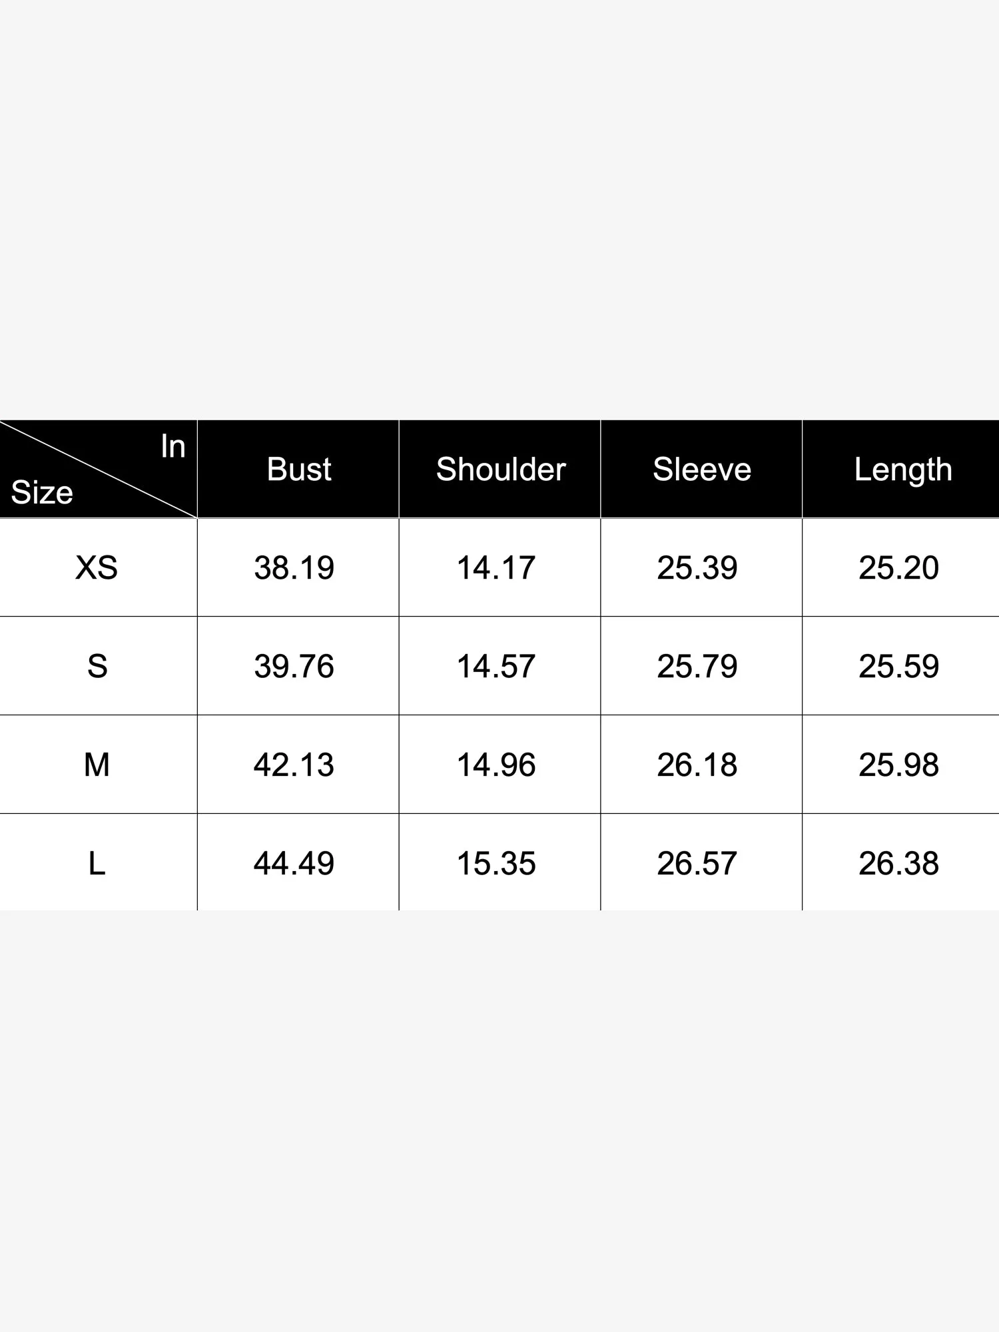Click the 26.38 length measurement

pyautogui.click(x=898, y=864)
